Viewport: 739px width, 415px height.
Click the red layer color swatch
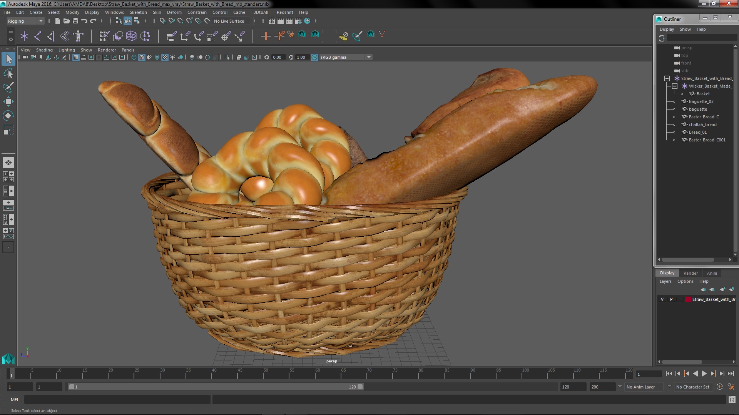(688, 299)
